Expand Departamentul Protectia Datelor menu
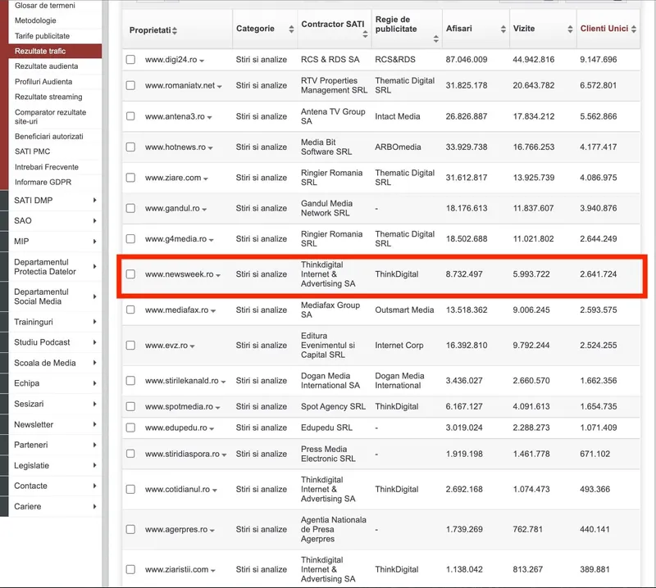This screenshot has width=656, height=588. pyautogui.click(x=55, y=267)
